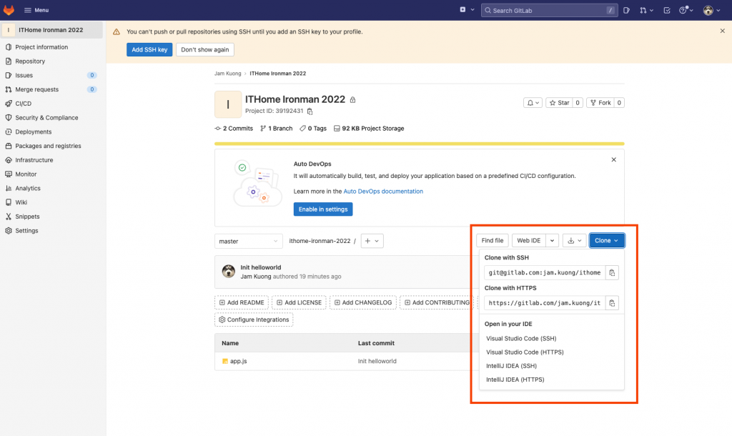Screen dimensions: 732x436
Task: Click Don't show again button
Action: point(205,49)
